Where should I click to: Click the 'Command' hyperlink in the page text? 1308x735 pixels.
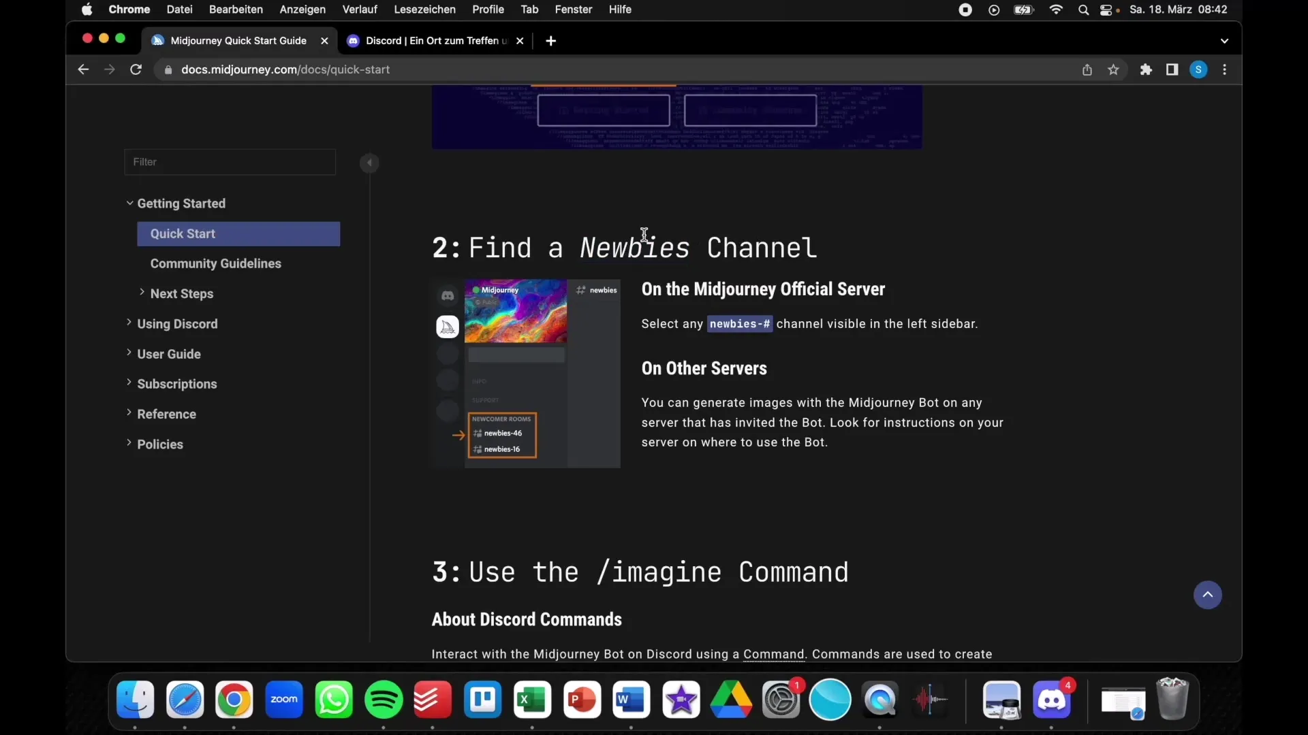[x=773, y=653]
